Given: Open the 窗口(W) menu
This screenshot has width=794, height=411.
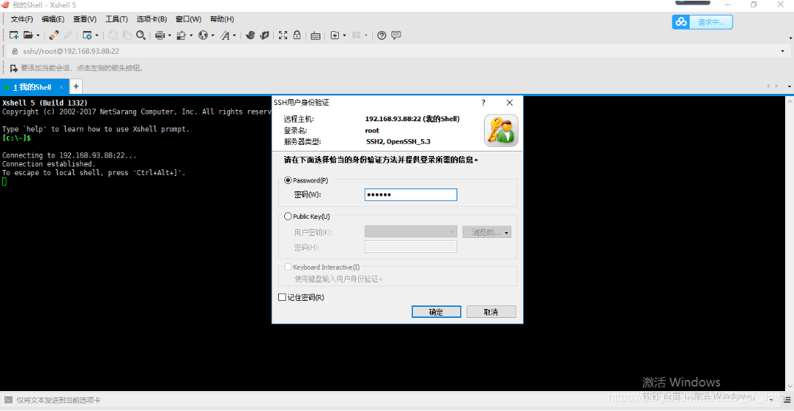Looking at the screenshot, I should [x=189, y=19].
